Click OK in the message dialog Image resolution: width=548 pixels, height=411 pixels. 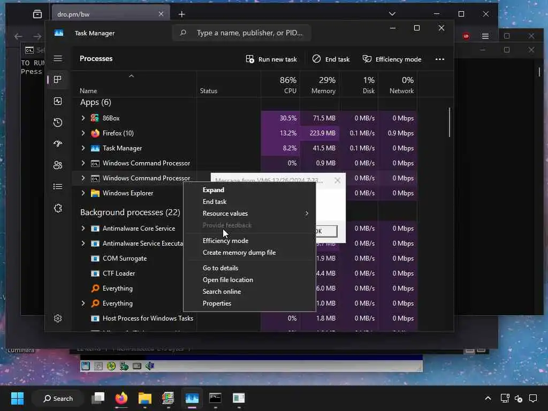326,231
